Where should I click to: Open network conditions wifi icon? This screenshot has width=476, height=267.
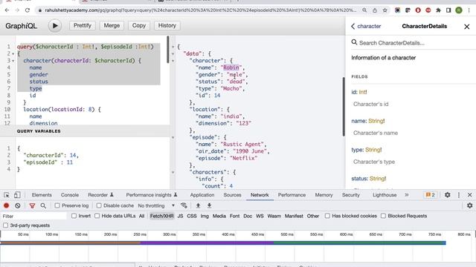(184, 205)
